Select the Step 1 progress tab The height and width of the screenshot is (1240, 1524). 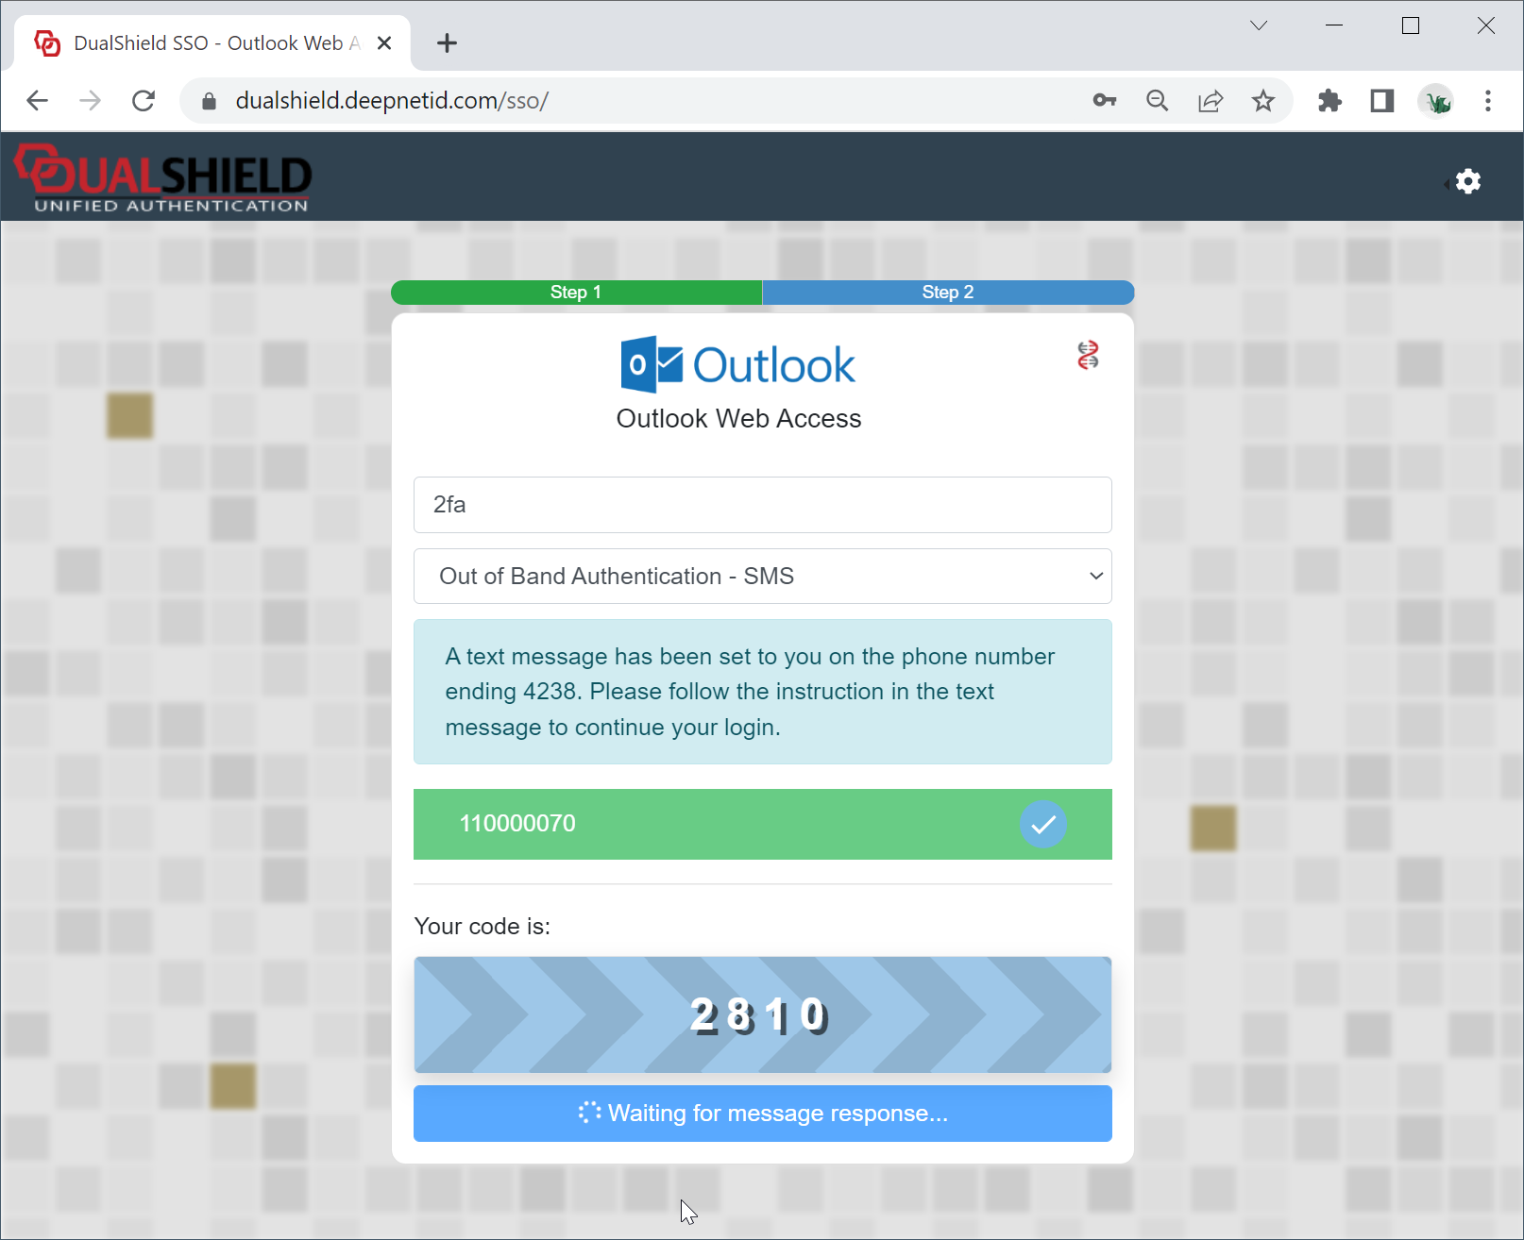[x=576, y=293]
